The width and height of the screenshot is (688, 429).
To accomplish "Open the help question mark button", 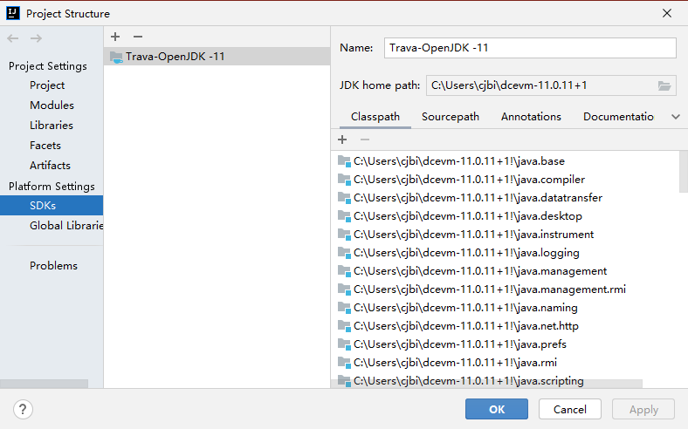I will [23, 410].
